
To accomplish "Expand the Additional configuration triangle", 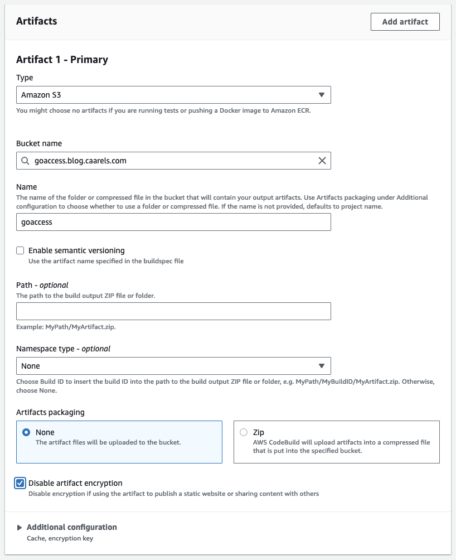I will click(x=20, y=528).
